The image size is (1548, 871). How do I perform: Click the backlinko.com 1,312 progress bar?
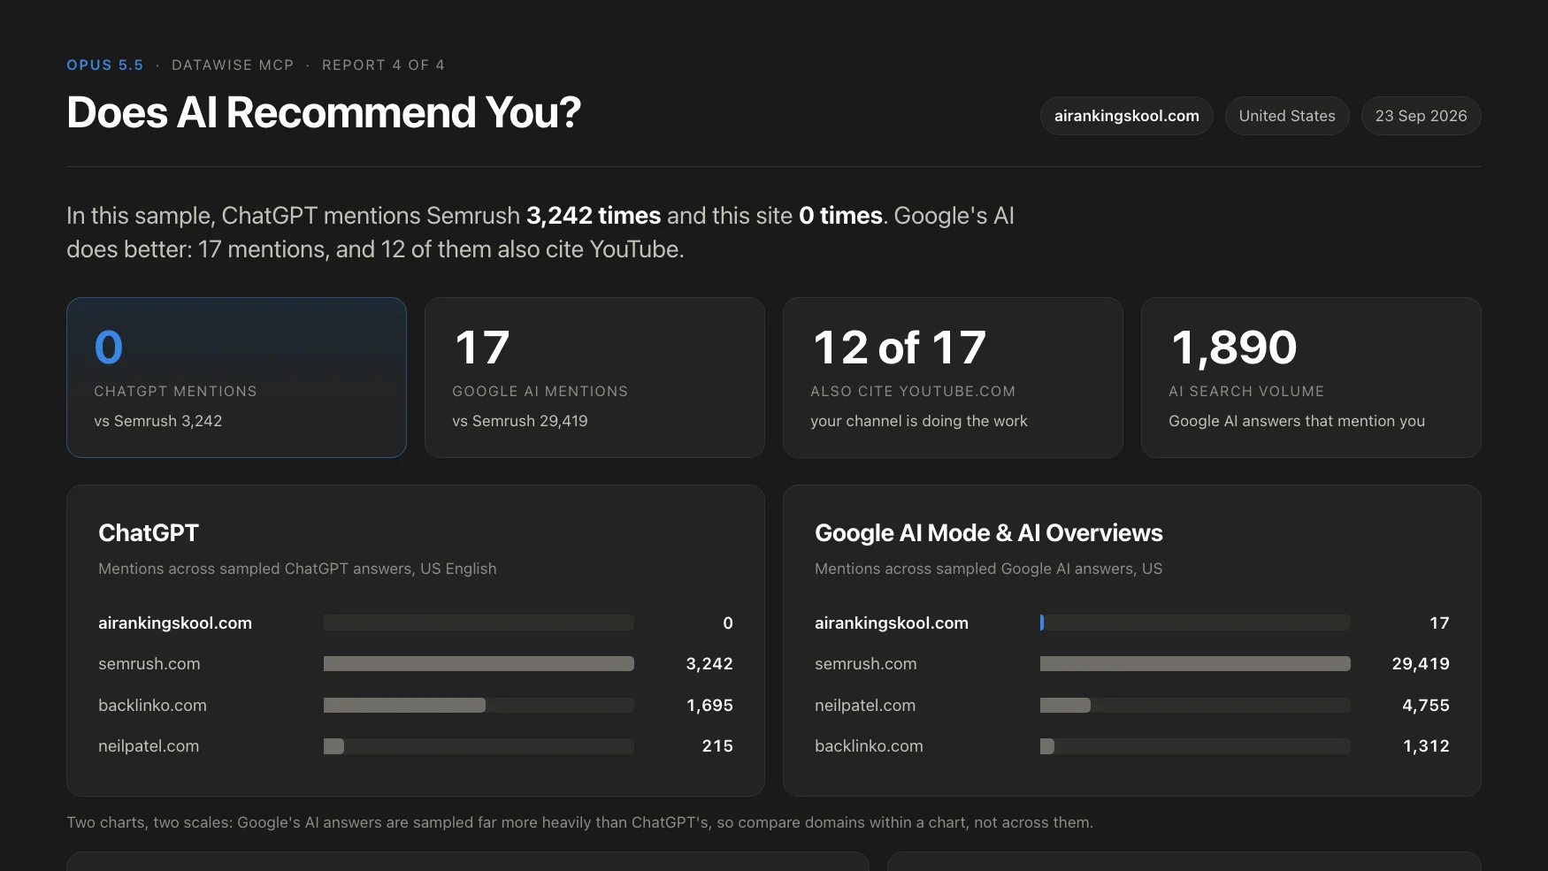coord(1195,745)
